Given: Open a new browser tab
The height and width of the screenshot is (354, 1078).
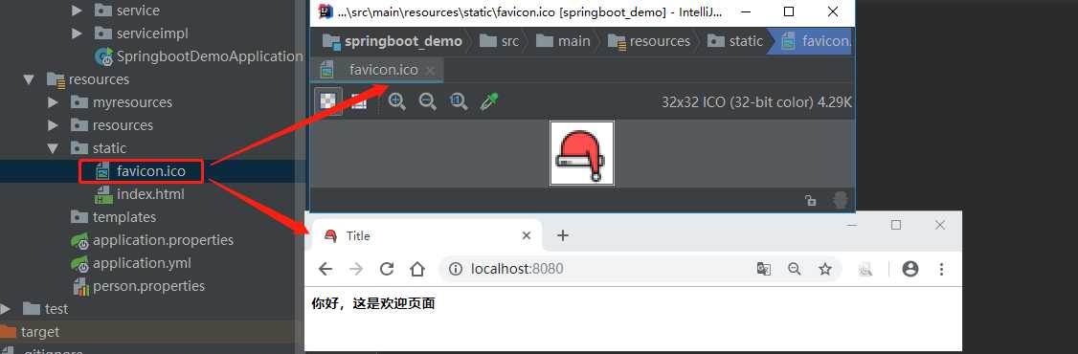Looking at the screenshot, I should click(562, 235).
